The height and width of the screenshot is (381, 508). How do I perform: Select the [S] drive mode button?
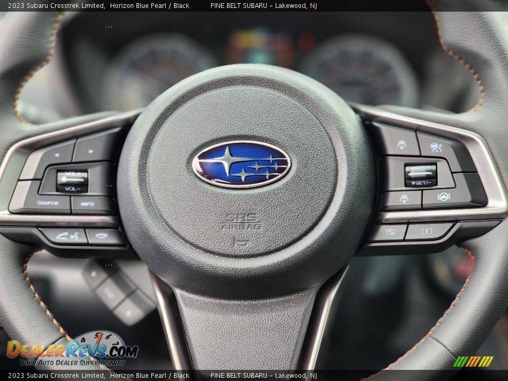tap(390, 232)
